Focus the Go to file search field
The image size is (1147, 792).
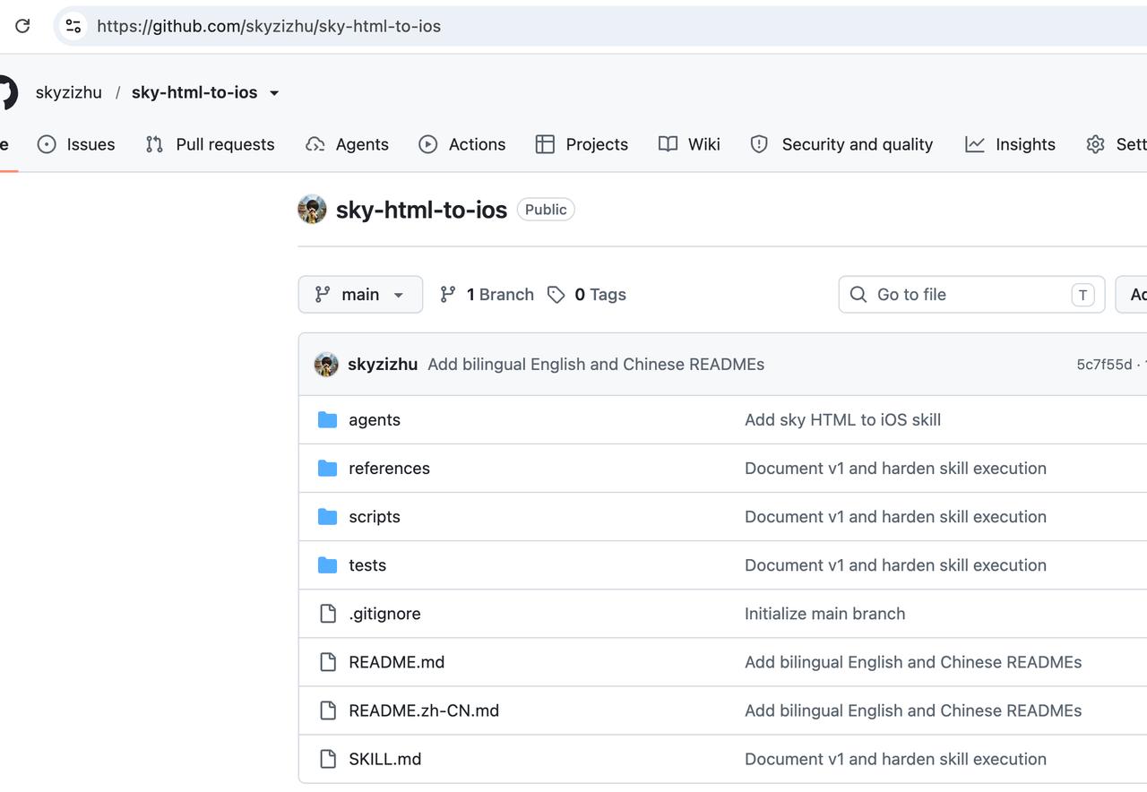[x=971, y=295]
